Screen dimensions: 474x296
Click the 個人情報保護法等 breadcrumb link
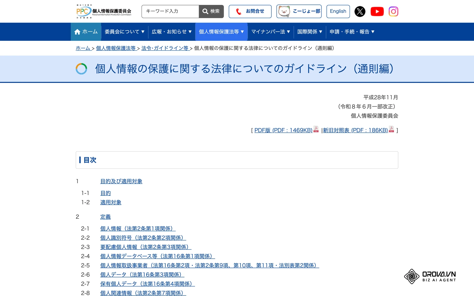(116, 48)
